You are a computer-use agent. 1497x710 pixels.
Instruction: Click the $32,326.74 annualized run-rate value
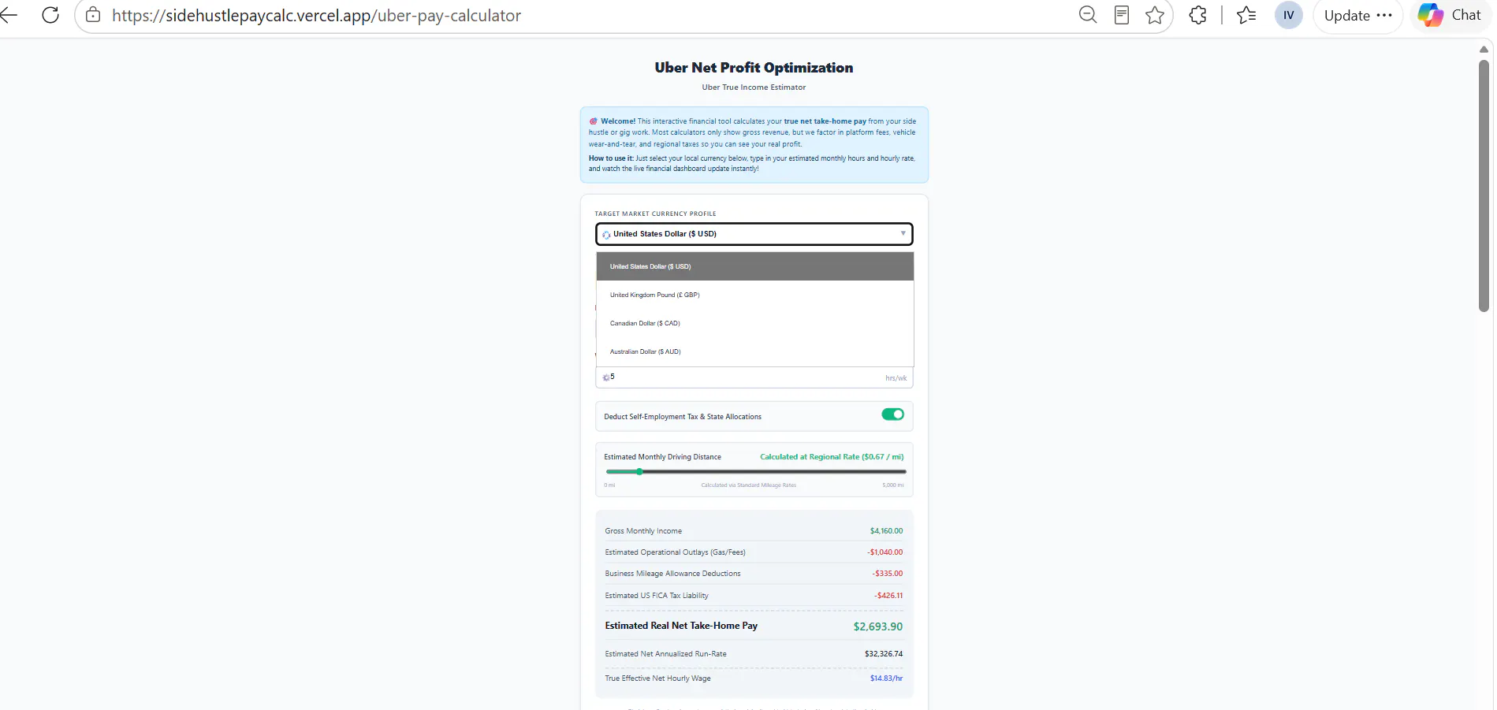[x=884, y=654]
